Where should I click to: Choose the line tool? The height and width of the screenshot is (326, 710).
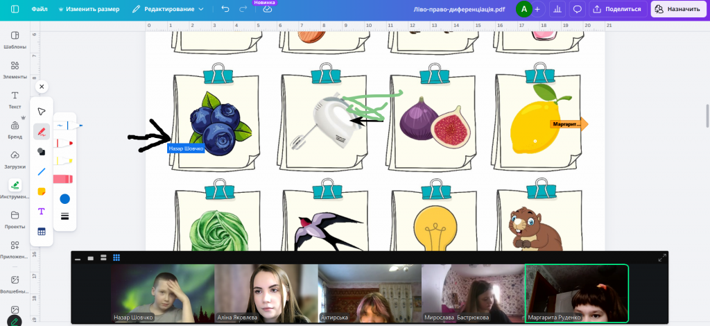point(42,171)
